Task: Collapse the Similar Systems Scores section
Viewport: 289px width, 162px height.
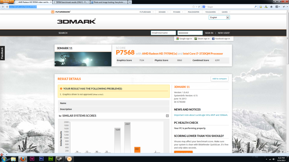Action: pos(167,116)
